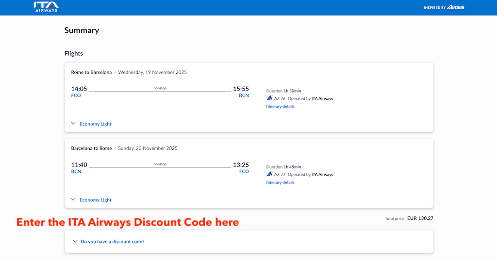Click the 13:25 arrival time
497x260 pixels.
click(241, 165)
